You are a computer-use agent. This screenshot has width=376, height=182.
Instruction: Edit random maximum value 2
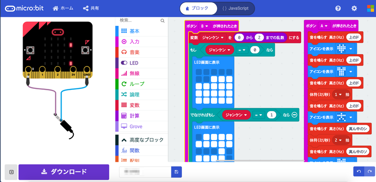point(259,38)
